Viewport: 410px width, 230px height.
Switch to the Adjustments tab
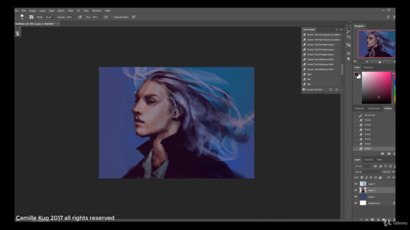pos(374,109)
